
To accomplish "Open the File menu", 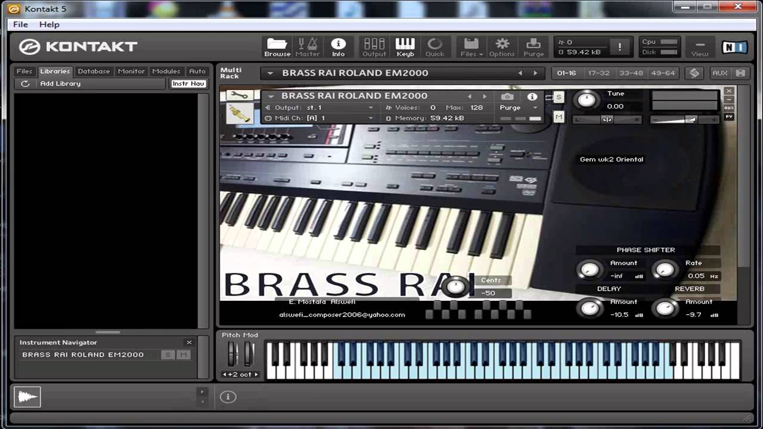I will click(x=20, y=24).
